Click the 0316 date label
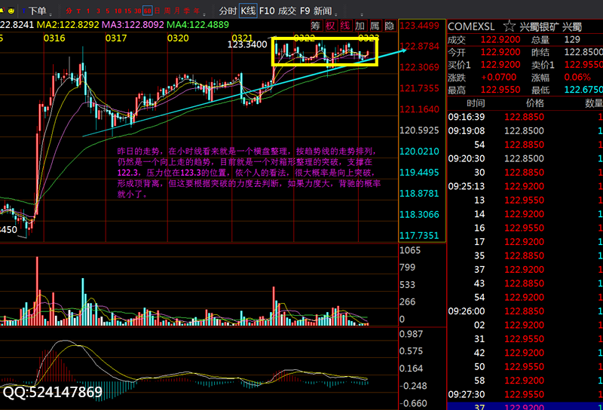This screenshot has width=603, height=410. pyautogui.click(x=54, y=38)
